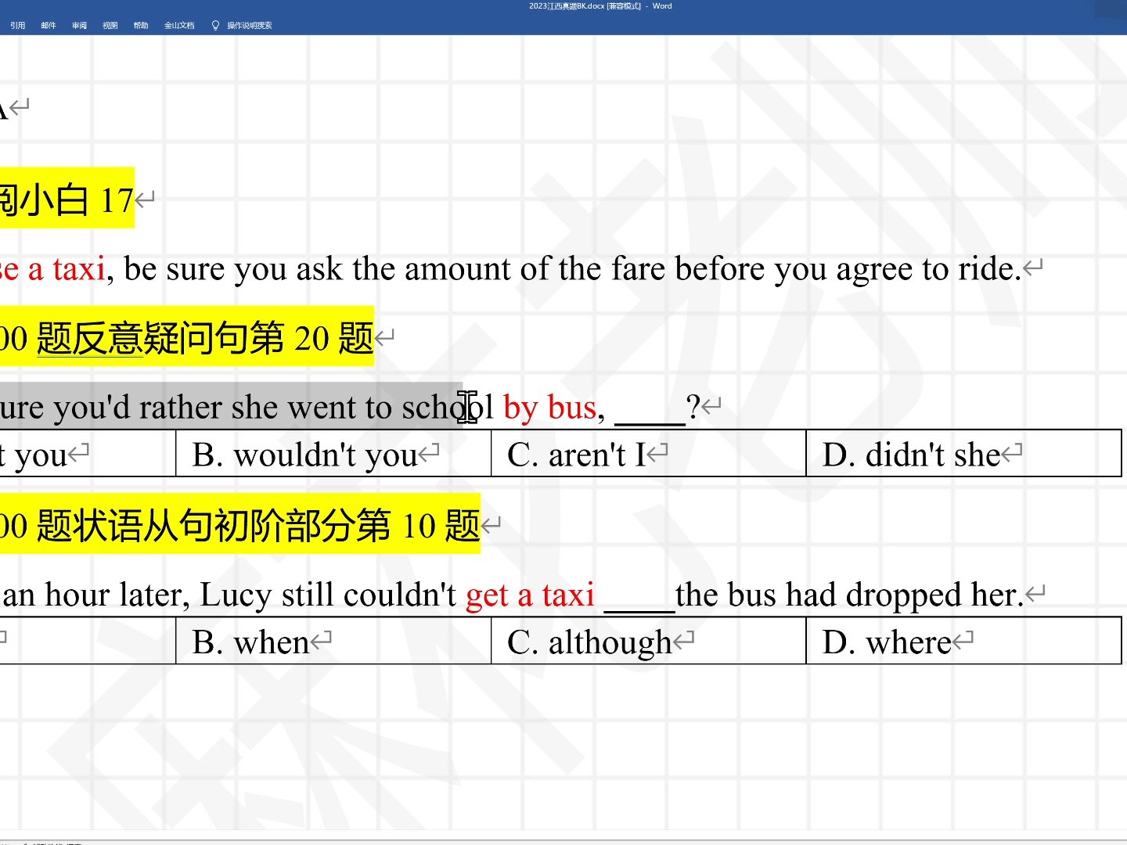1127x845 pixels.
Task: Open the 引用 (References) ribbon tab
Action: (18, 26)
